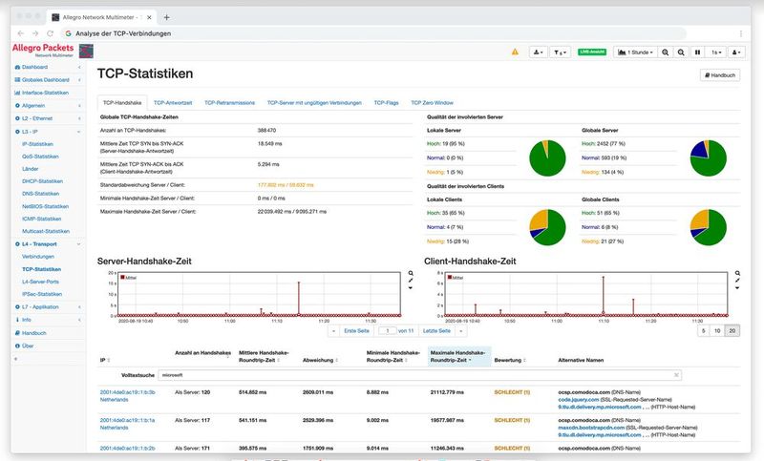
Task: Click the second zoom magnifier in the top toolbar
Action: pos(679,52)
